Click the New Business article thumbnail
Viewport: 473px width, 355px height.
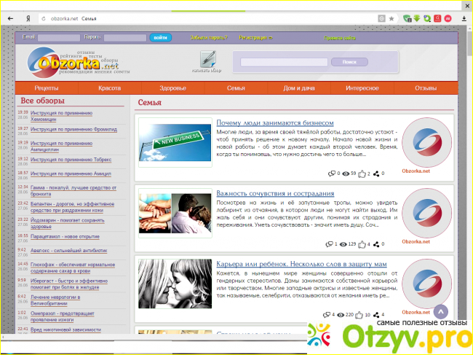coord(175,143)
